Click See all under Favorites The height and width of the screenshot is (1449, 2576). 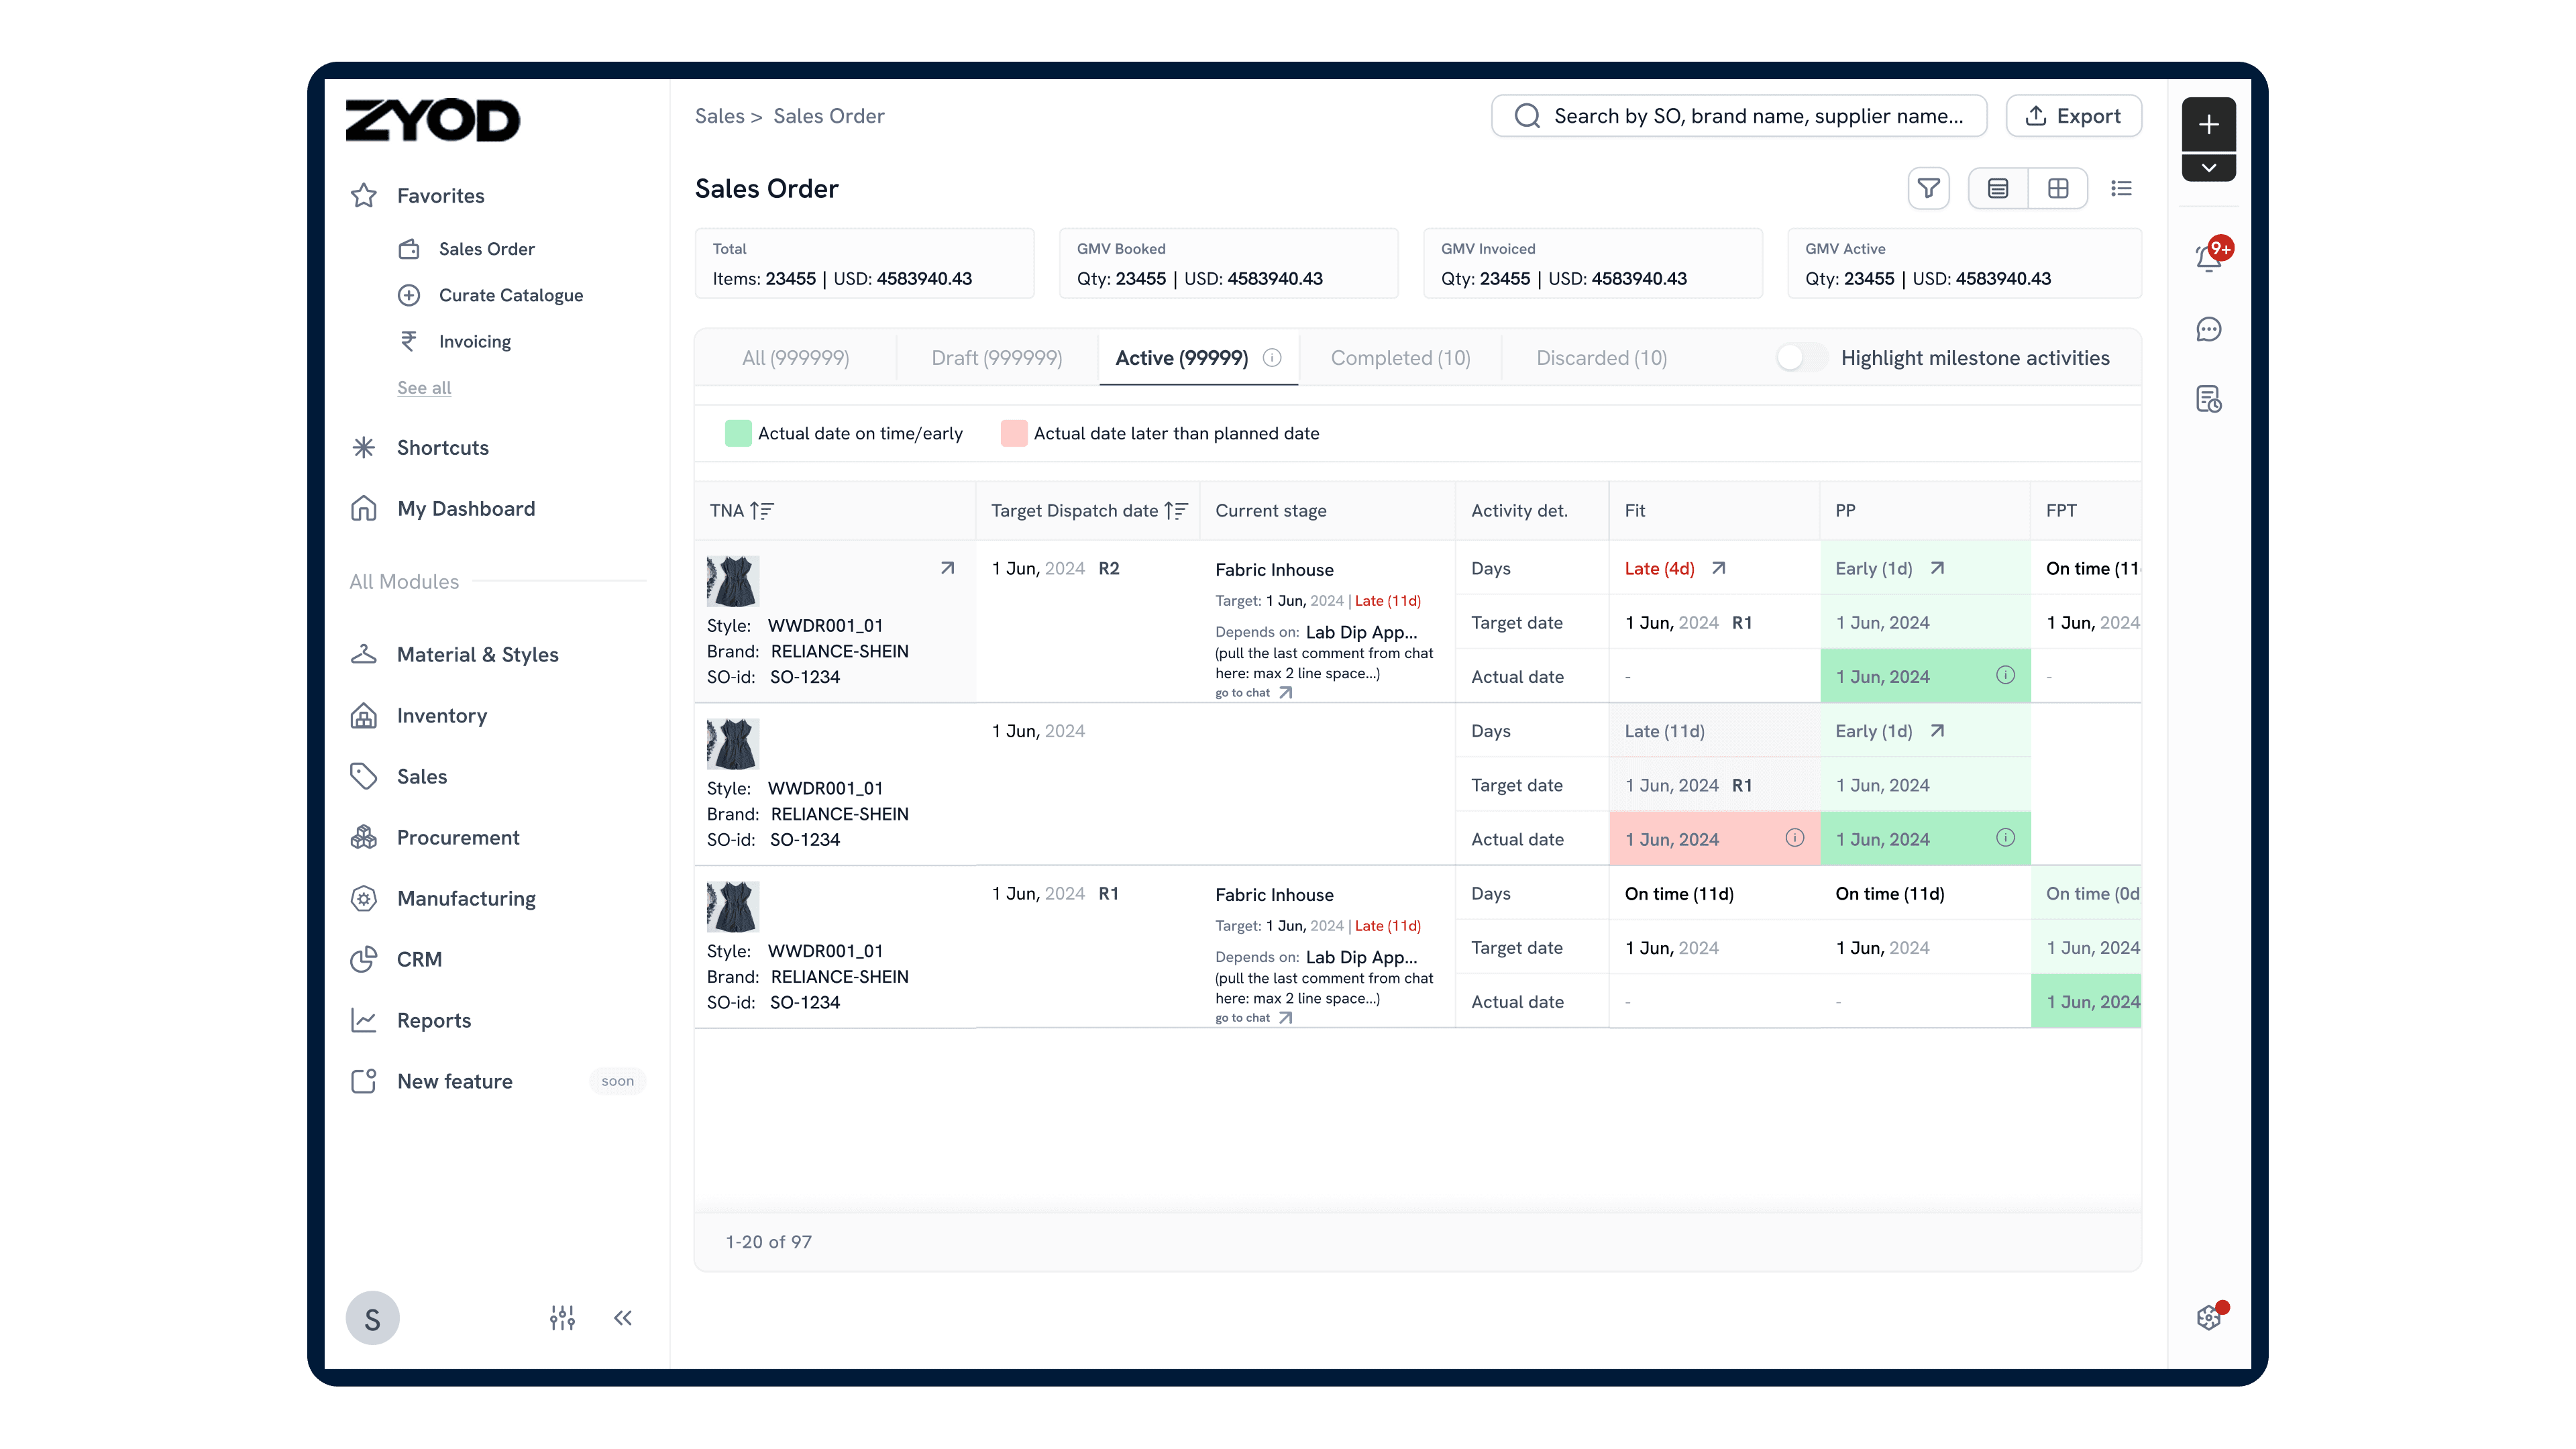tap(424, 388)
